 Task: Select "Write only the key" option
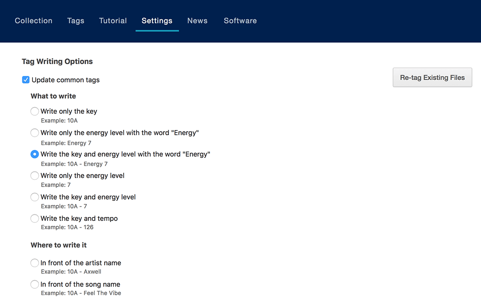click(35, 111)
